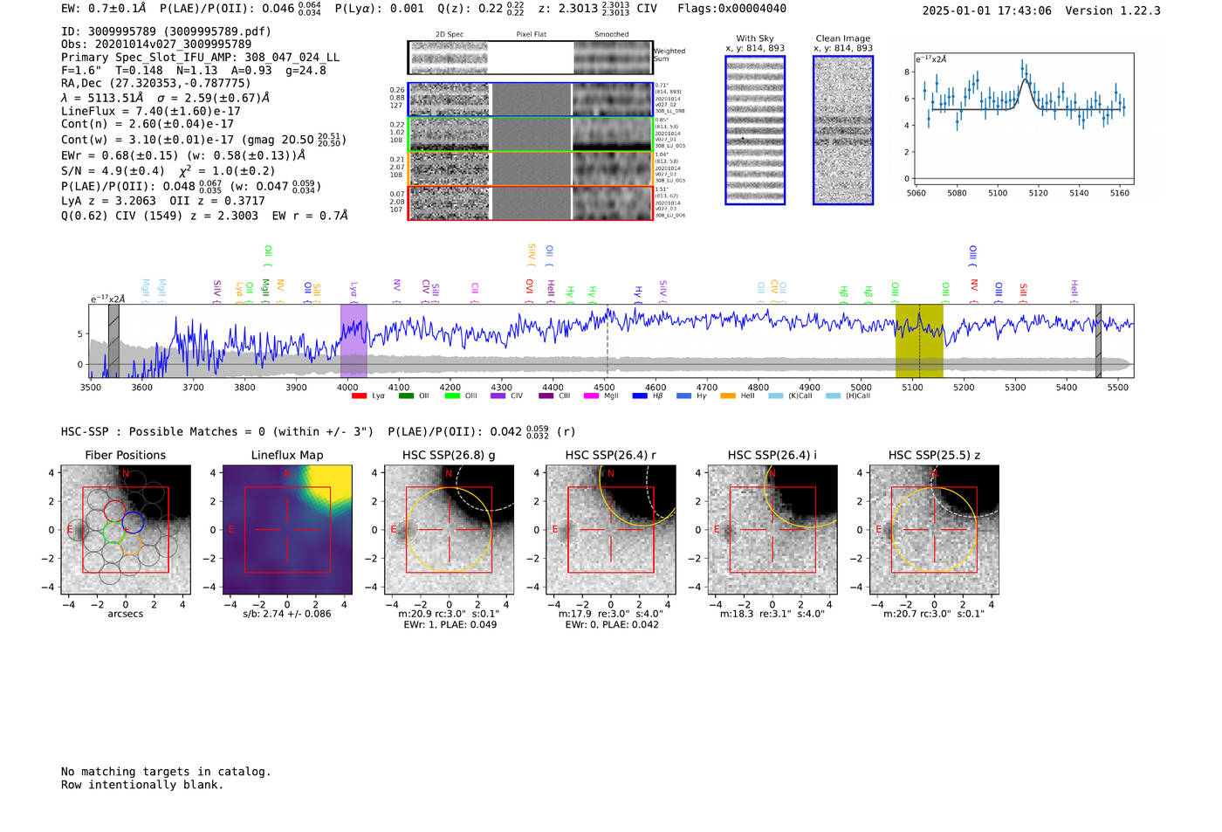
Task: Click the 'Pixel Flat' column header
Action: pos(531,35)
